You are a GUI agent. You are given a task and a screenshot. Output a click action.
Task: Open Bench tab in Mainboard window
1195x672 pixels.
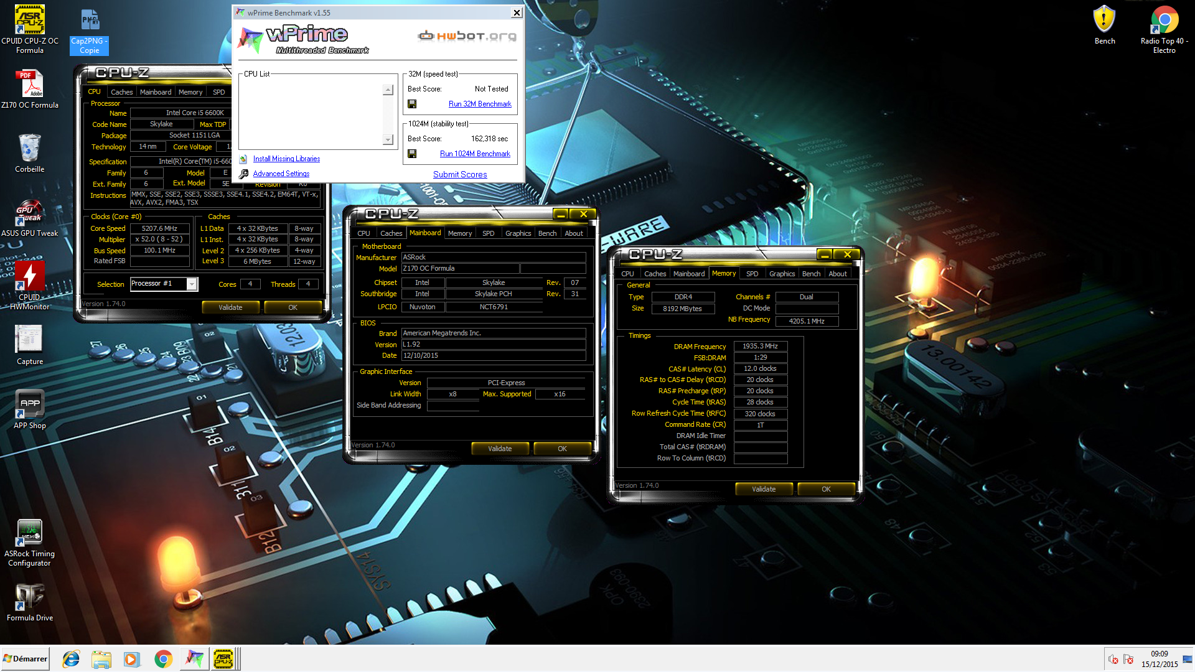coord(547,233)
